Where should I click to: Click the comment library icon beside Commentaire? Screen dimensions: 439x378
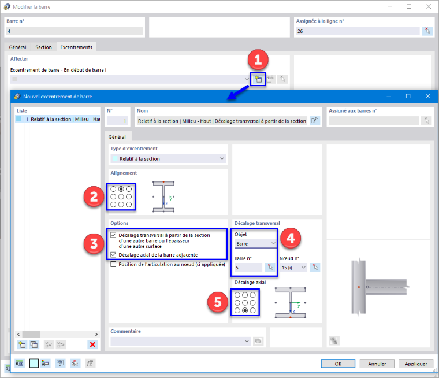coord(258,341)
